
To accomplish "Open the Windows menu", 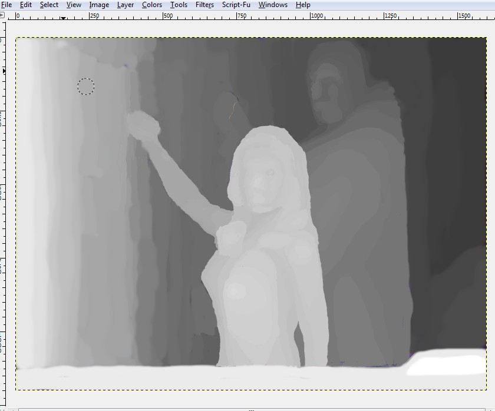I will (273, 5).
